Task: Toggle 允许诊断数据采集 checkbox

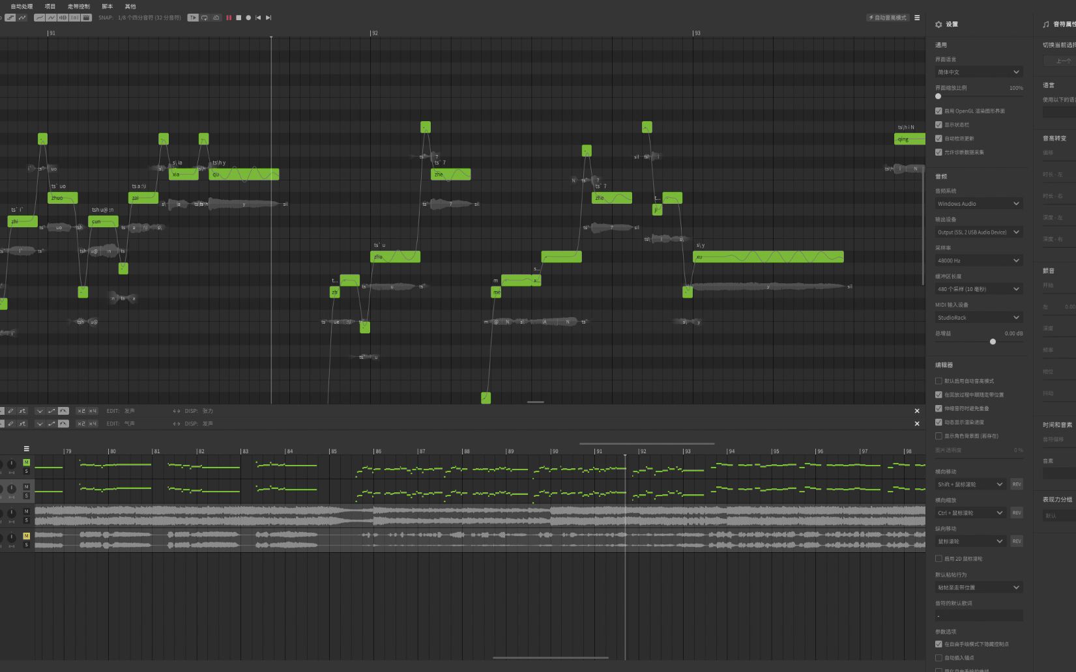Action: point(938,152)
